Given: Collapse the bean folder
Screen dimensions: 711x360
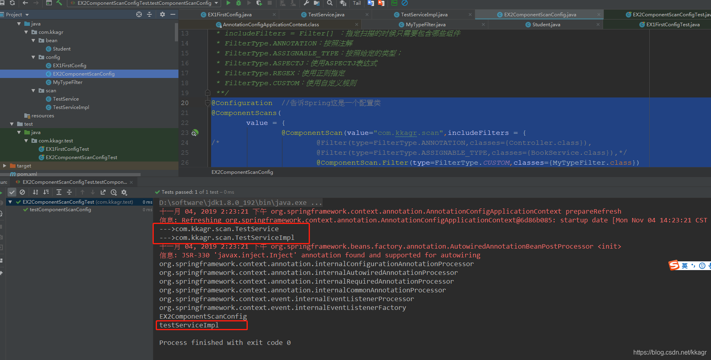Looking at the screenshot, I should [33, 41].
